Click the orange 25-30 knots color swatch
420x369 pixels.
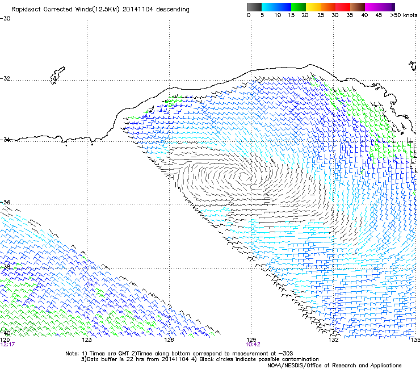tap(328, 7)
